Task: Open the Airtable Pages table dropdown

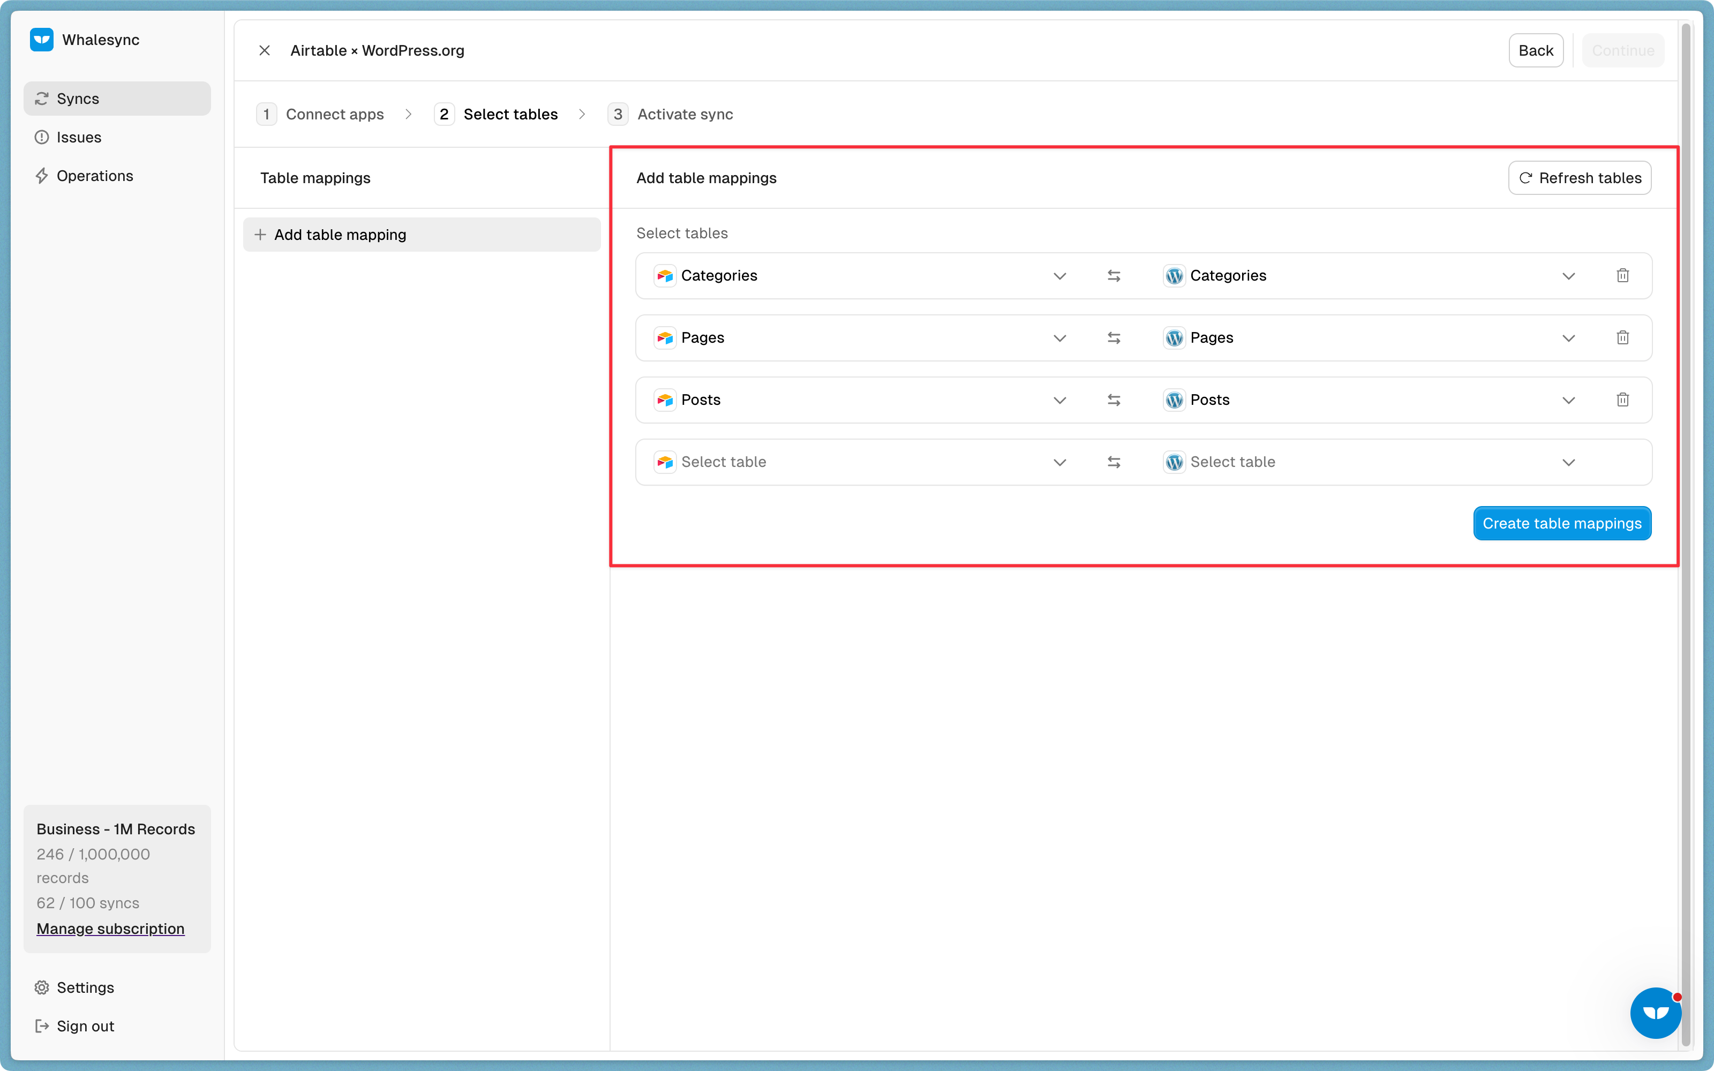Action: coord(861,338)
